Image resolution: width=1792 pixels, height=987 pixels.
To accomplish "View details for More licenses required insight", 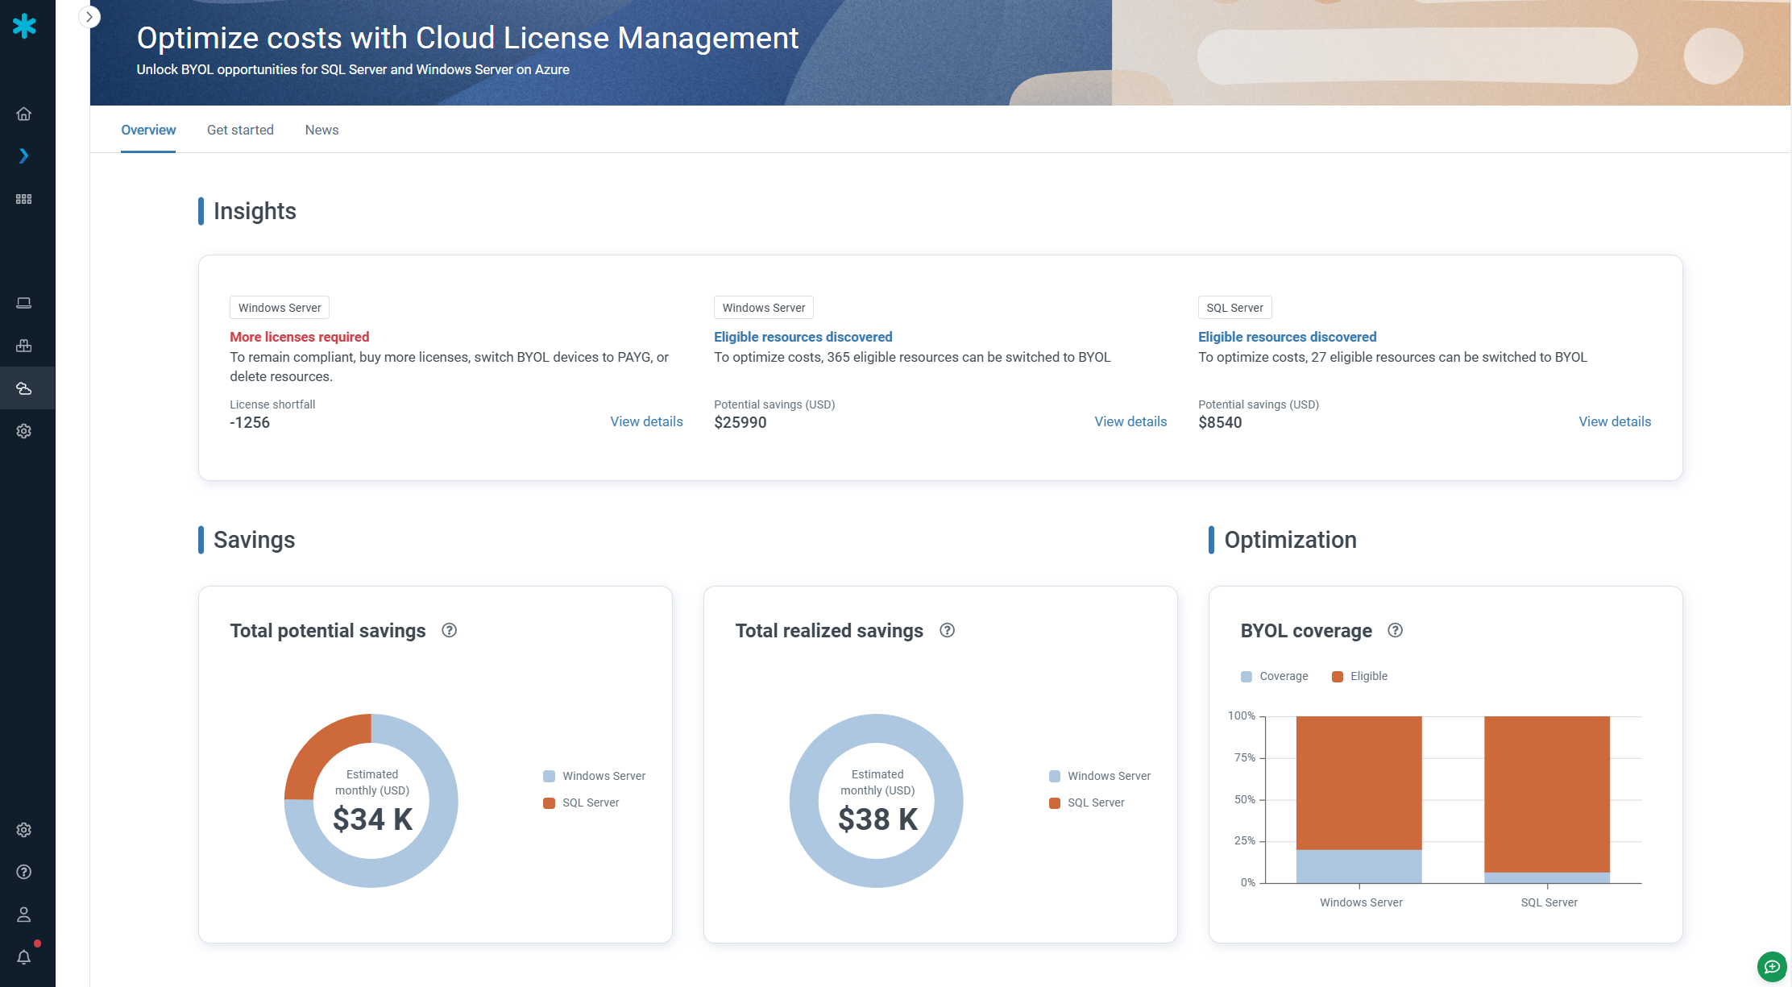I will (x=646, y=421).
